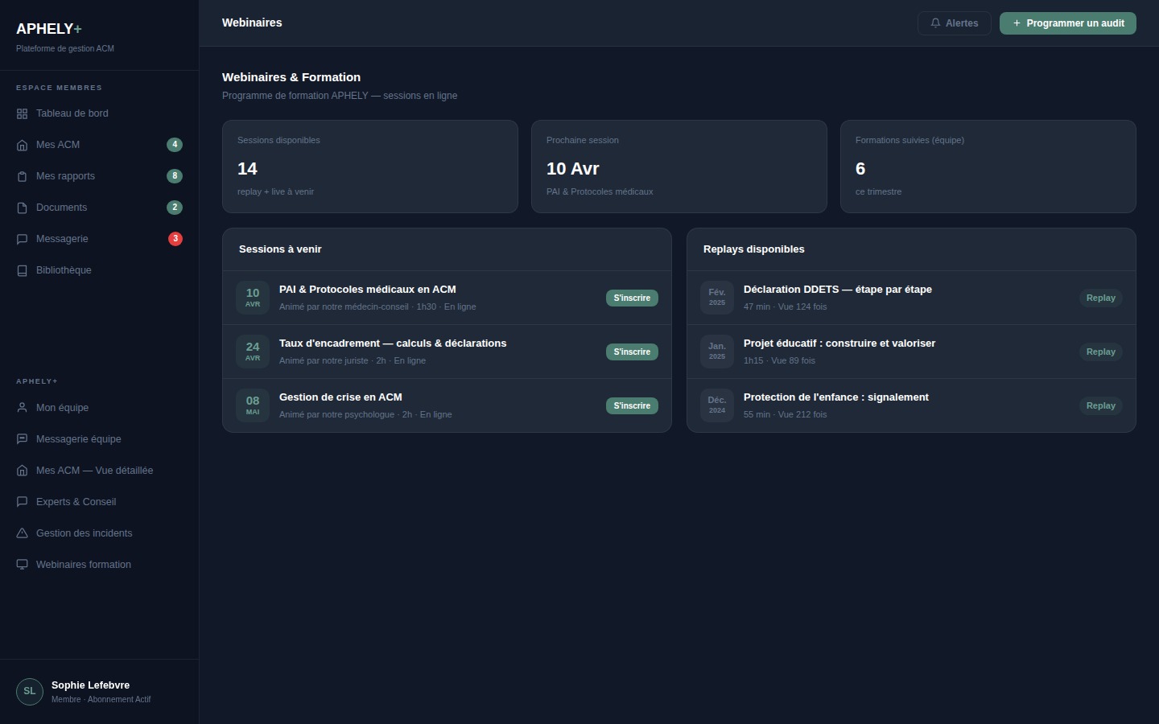Click the Webinaires formation monitor icon

22,565
